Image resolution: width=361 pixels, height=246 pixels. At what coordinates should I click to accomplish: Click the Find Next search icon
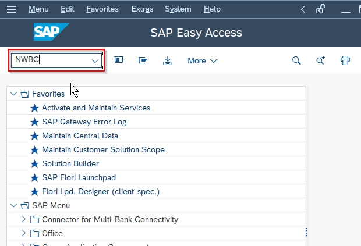(x=320, y=60)
